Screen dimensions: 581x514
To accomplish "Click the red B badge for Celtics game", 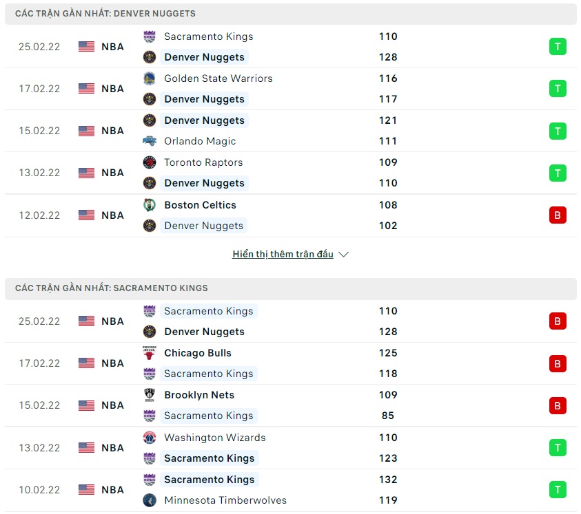I will pyautogui.click(x=558, y=215).
